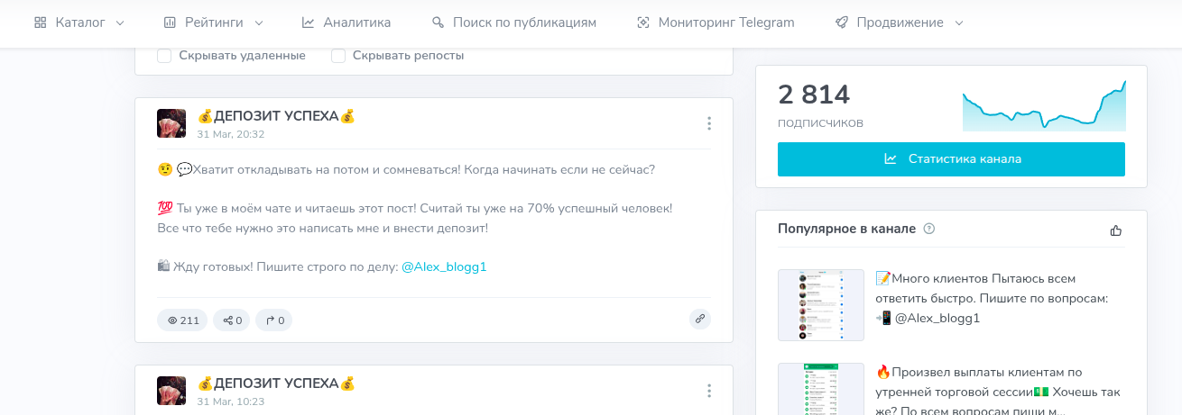This screenshot has height=415, width=1182.
Task: Go to the Аналитика menu item
Action: [346, 23]
